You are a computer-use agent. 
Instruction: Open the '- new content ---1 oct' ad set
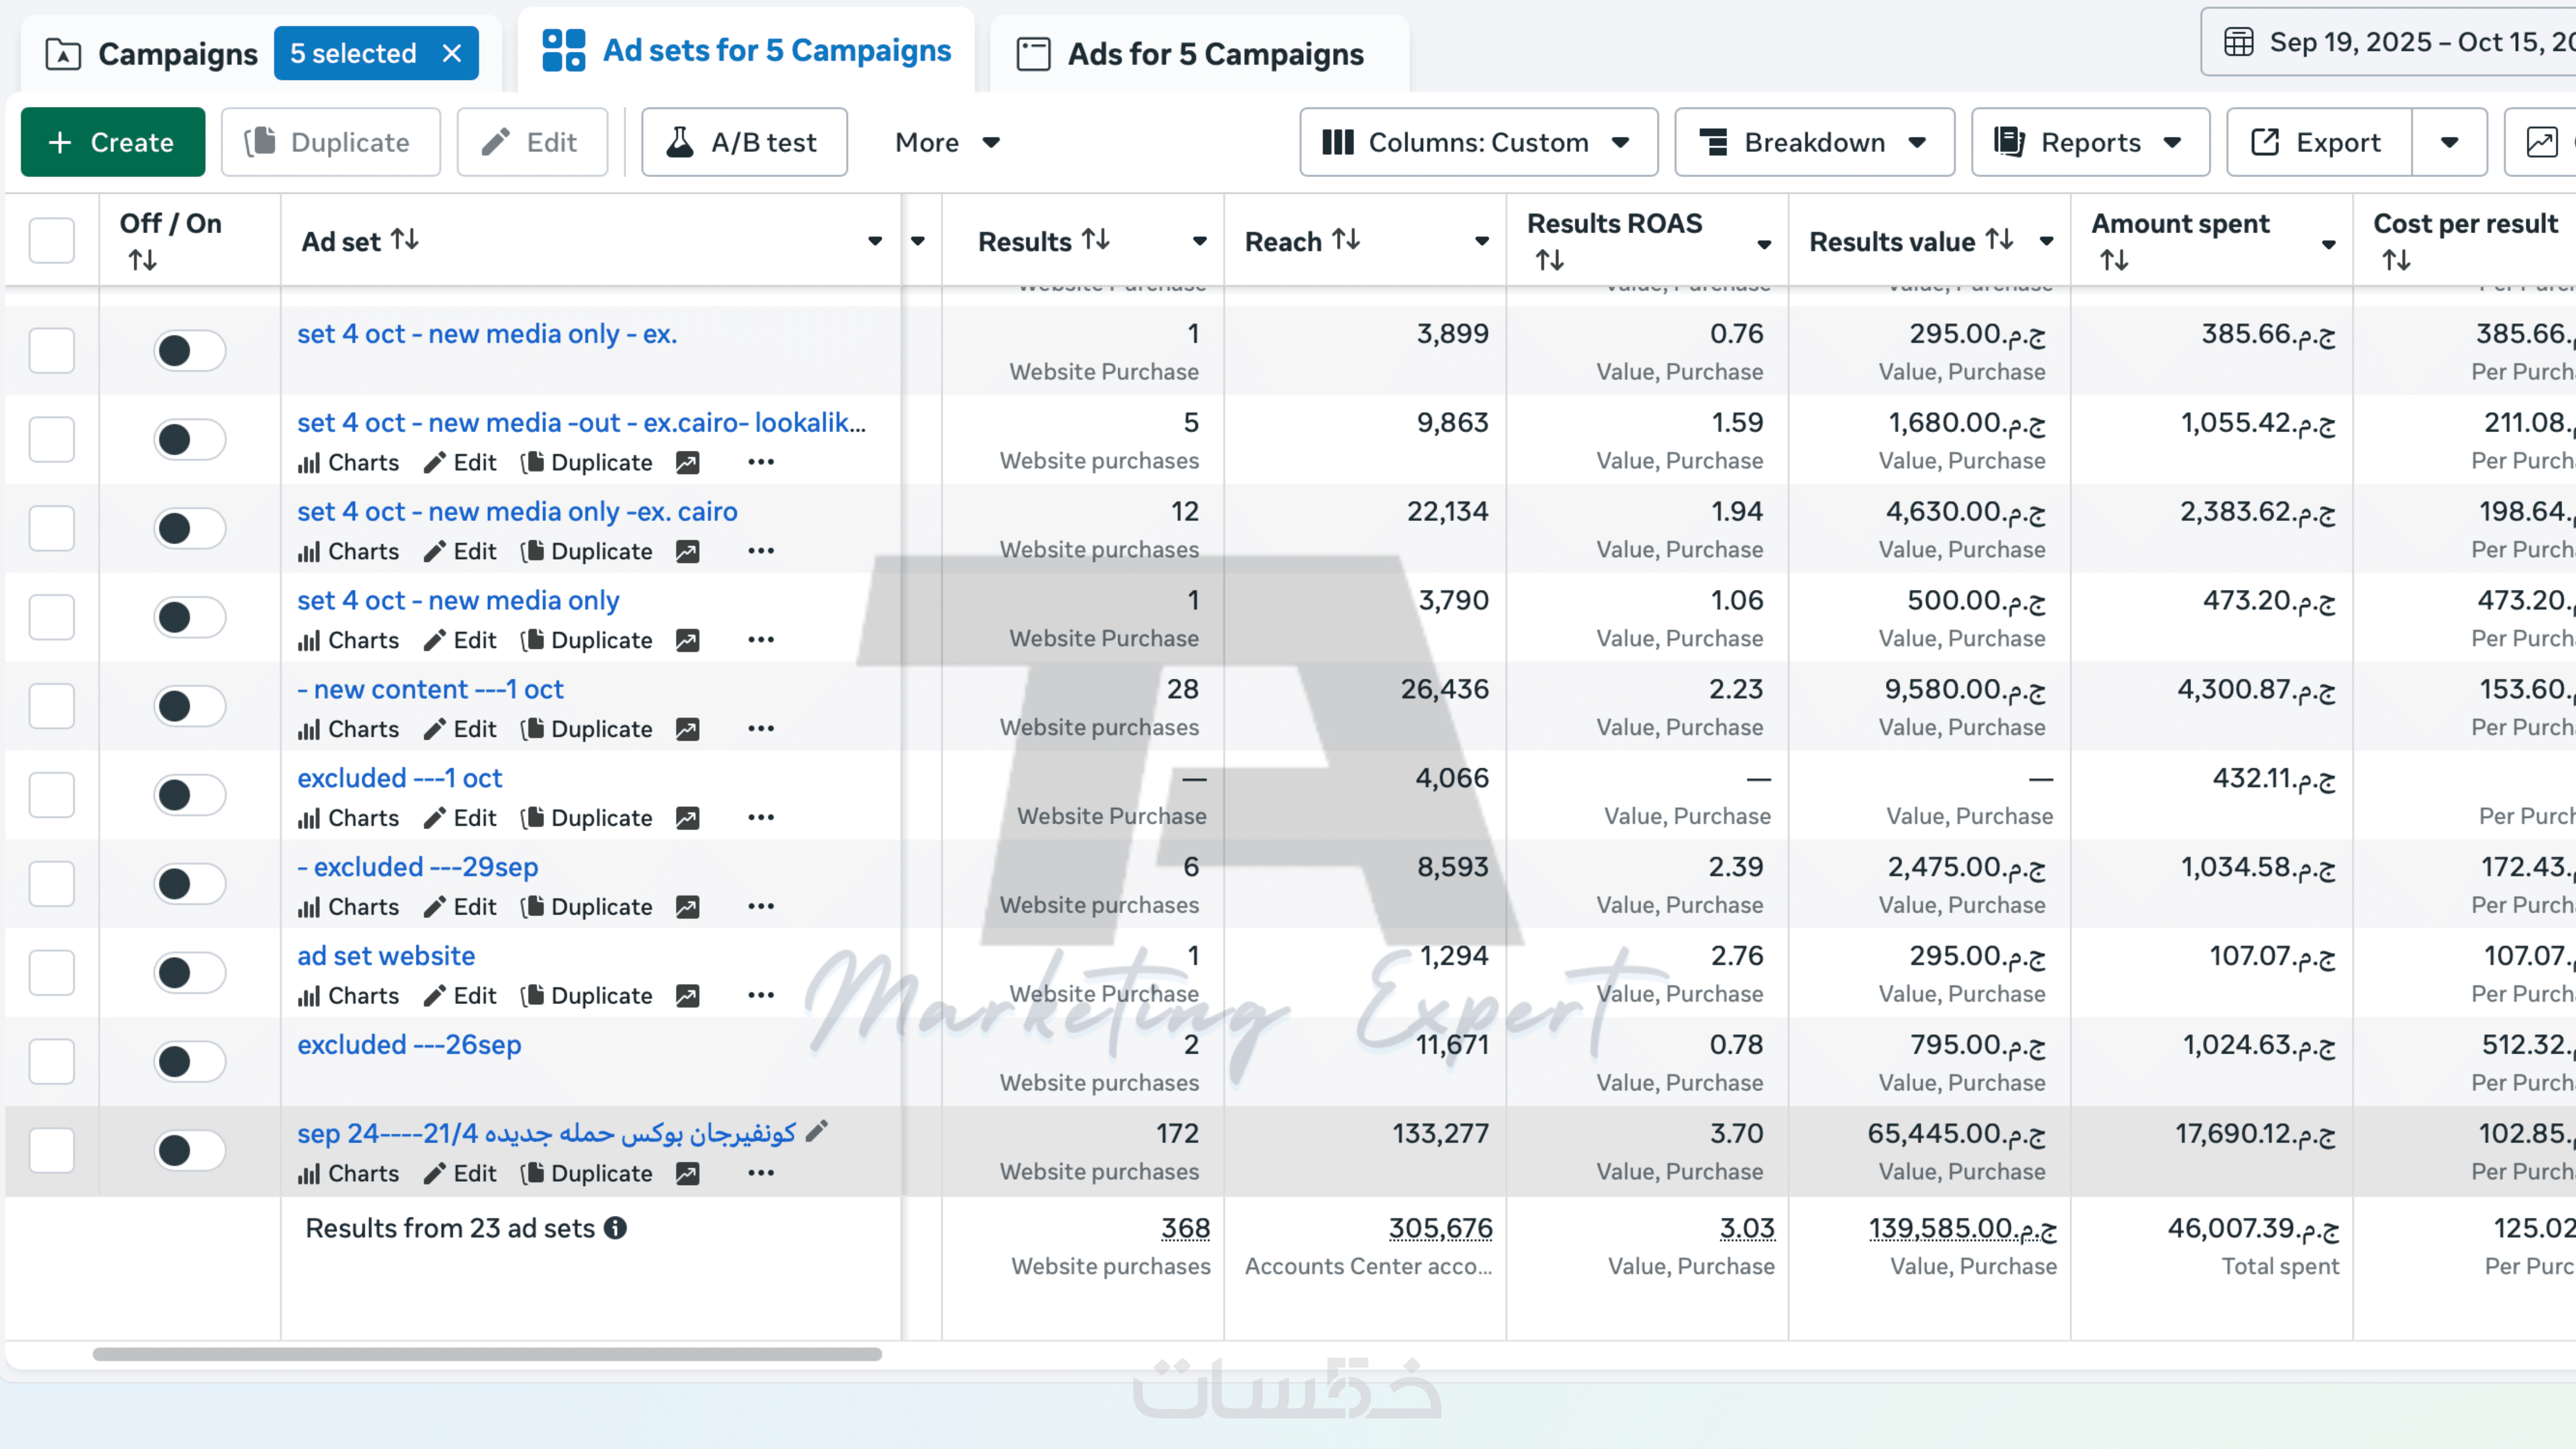click(430, 690)
